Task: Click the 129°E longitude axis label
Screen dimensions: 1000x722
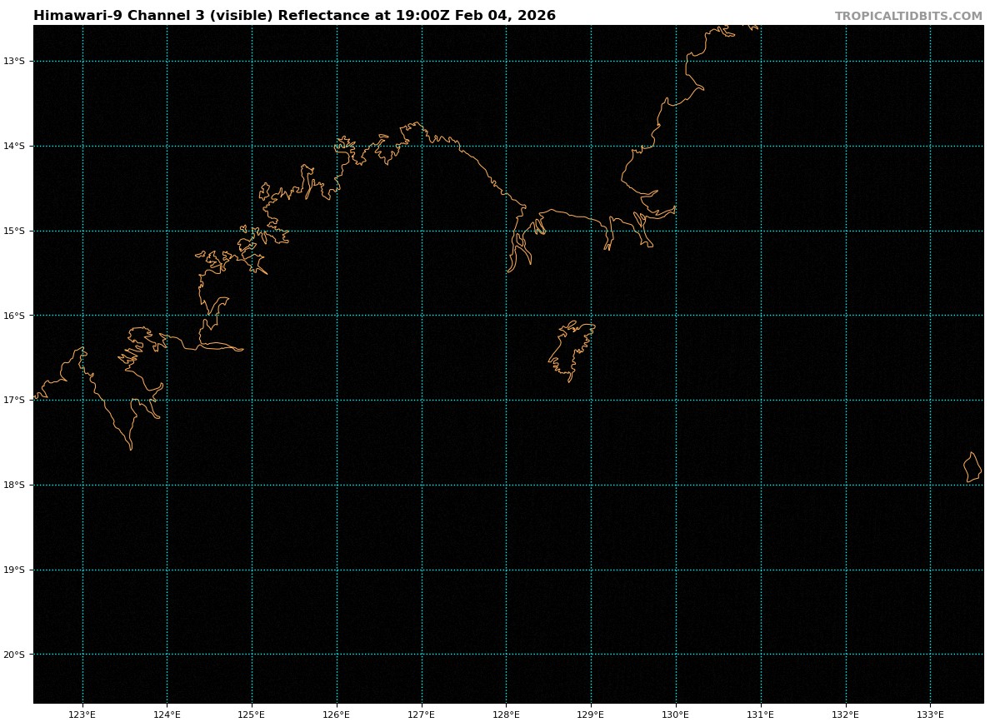Action: pos(591,714)
